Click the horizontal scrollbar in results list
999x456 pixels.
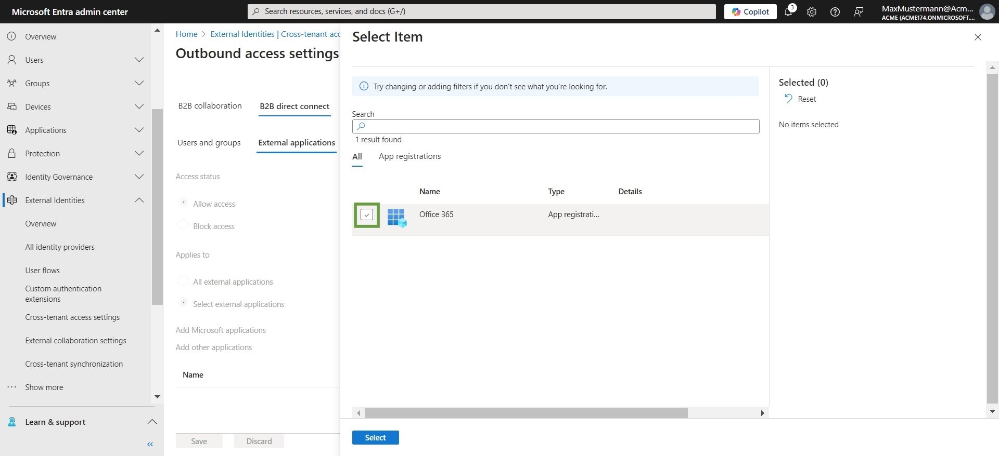tap(526, 413)
